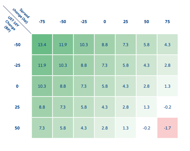Click the 11.9 cell in the -25 UST row
This screenshot has height=151, width=190.
42,65
